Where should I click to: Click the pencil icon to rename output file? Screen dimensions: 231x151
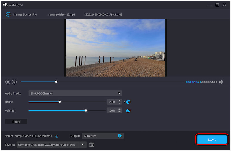pos(57,136)
